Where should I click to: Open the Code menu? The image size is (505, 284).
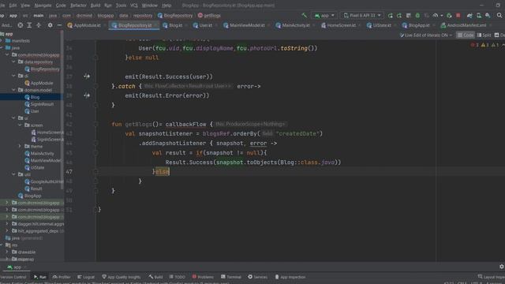pos(61,6)
